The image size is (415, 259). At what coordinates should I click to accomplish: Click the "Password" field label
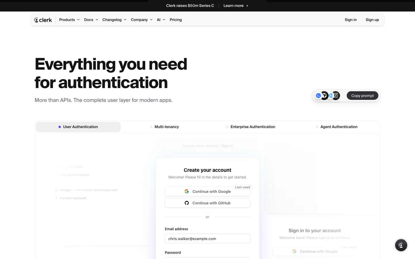click(173, 253)
